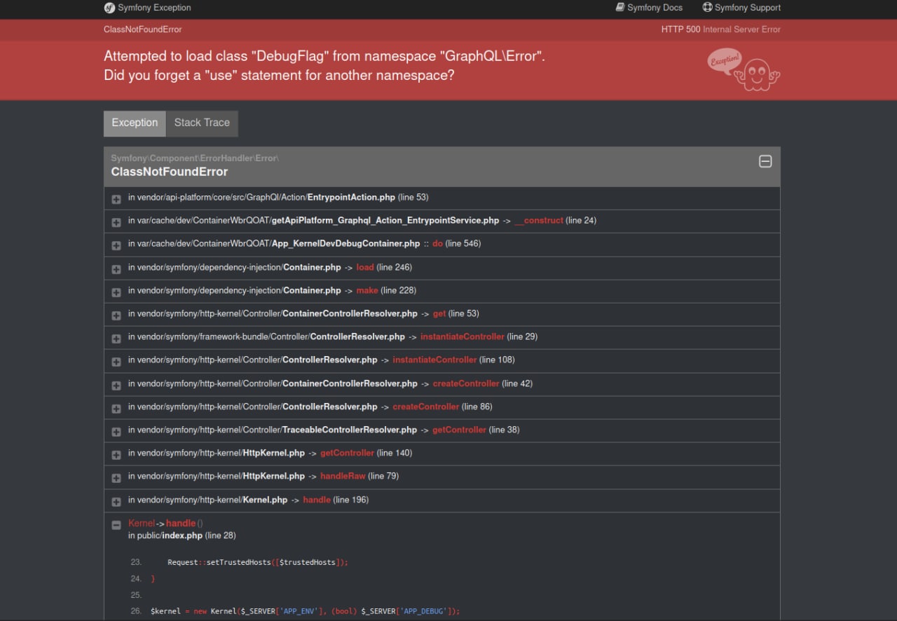Click the Symfony logo icon in header
The height and width of the screenshot is (621, 897).
(x=109, y=8)
